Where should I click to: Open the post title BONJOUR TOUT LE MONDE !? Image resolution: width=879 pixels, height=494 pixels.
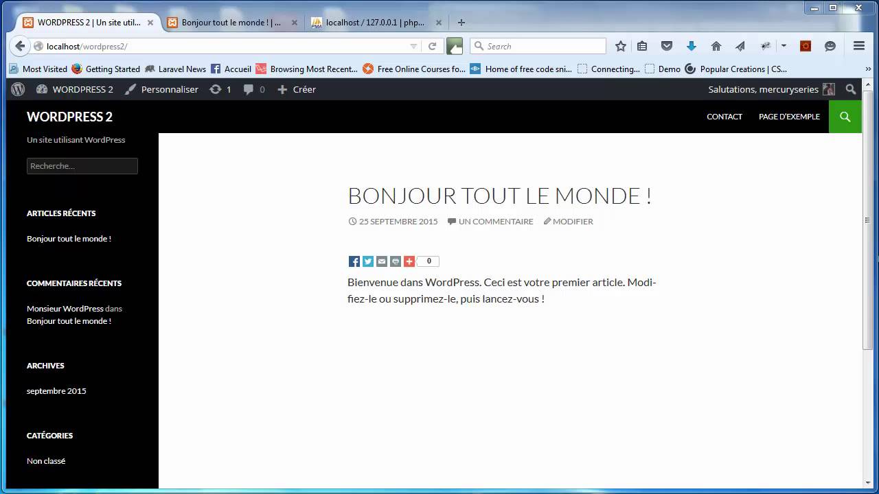[x=499, y=196]
